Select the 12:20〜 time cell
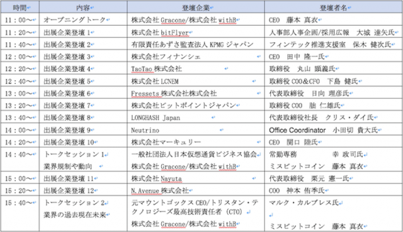403x232 pixels. tap(20, 69)
